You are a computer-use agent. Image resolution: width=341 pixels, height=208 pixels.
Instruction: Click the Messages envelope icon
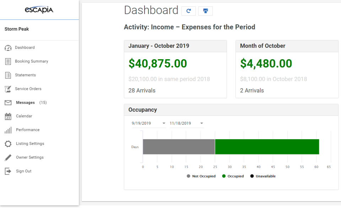tap(8, 103)
